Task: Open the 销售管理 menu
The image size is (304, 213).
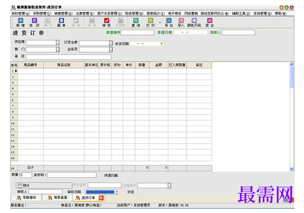Action: pos(63,14)
